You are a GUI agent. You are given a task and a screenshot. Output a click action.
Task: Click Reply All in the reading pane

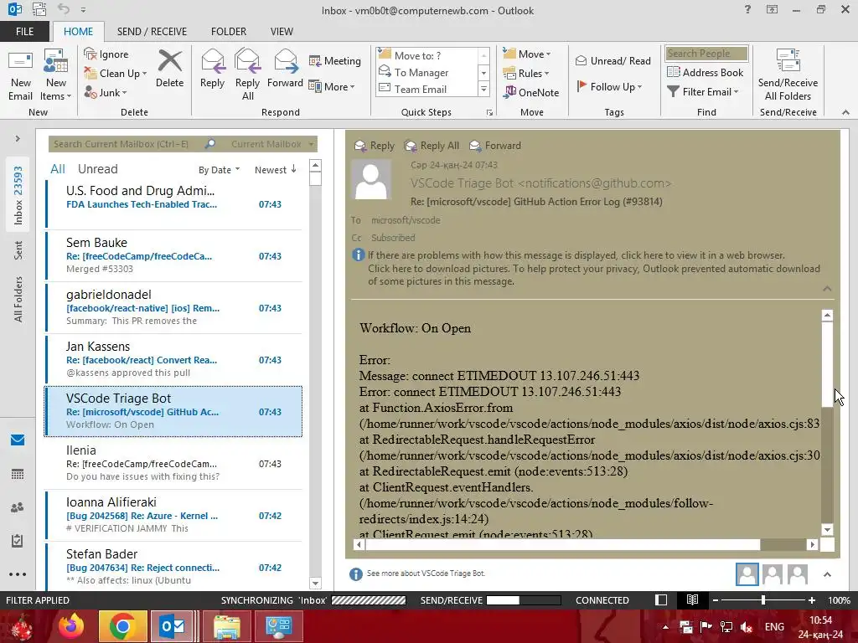(432, 146)
